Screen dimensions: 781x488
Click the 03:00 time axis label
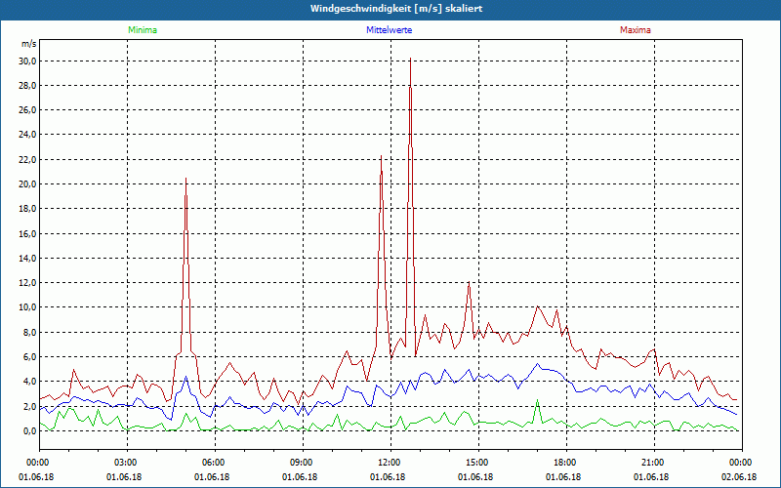pyautogui.click(x=127, y=463)
